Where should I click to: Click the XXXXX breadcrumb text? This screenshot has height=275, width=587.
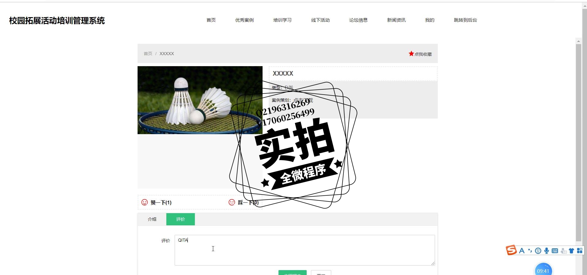[167, 54]
